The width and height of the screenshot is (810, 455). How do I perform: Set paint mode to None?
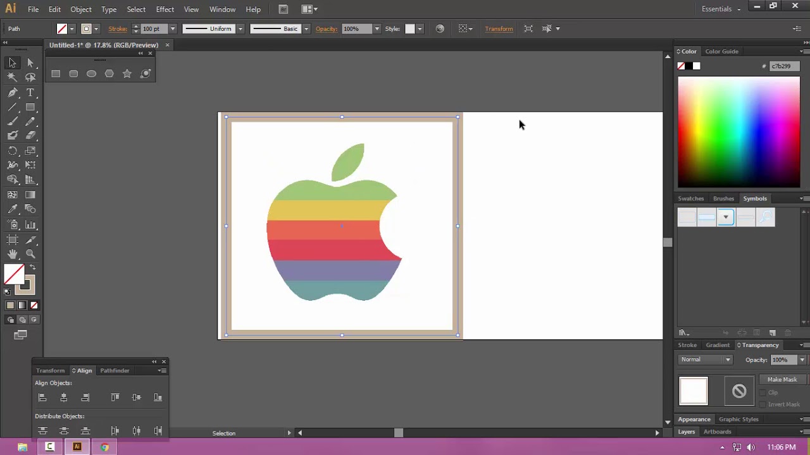[x=34, y=305]
